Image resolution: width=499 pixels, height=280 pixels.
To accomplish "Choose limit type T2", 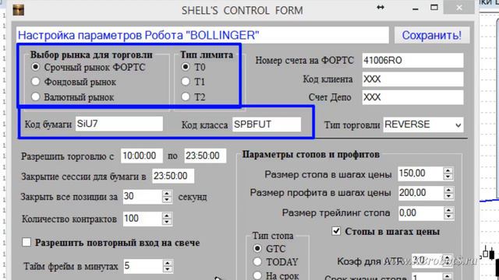I will pos(186,96).
